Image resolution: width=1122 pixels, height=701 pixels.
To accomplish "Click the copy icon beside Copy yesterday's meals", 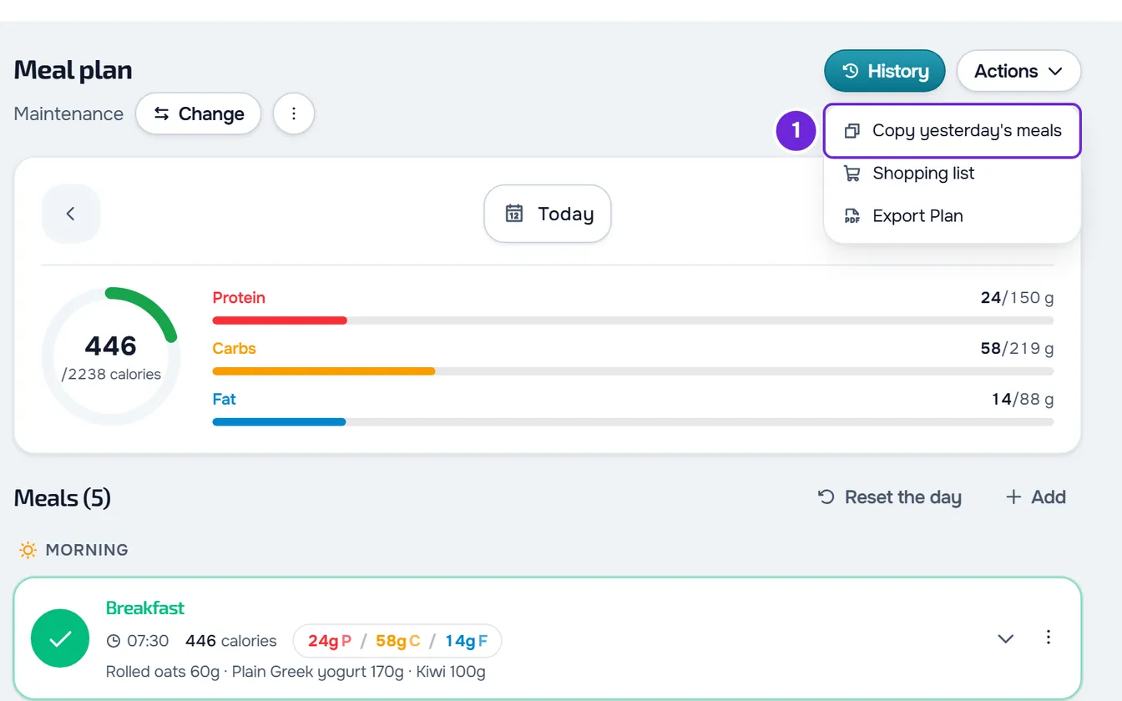I will point(852,131).
